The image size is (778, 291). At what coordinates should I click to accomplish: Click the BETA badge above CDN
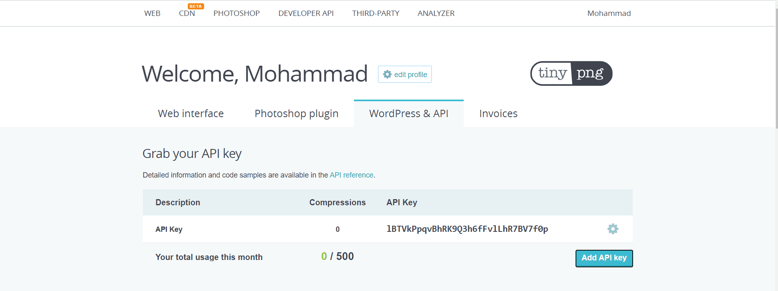[196, 6]
